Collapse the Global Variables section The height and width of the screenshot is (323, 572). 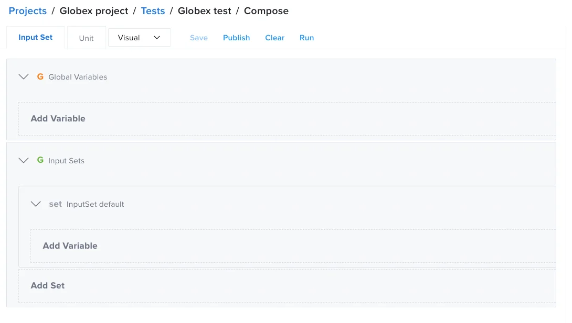(x=23, y=76)
